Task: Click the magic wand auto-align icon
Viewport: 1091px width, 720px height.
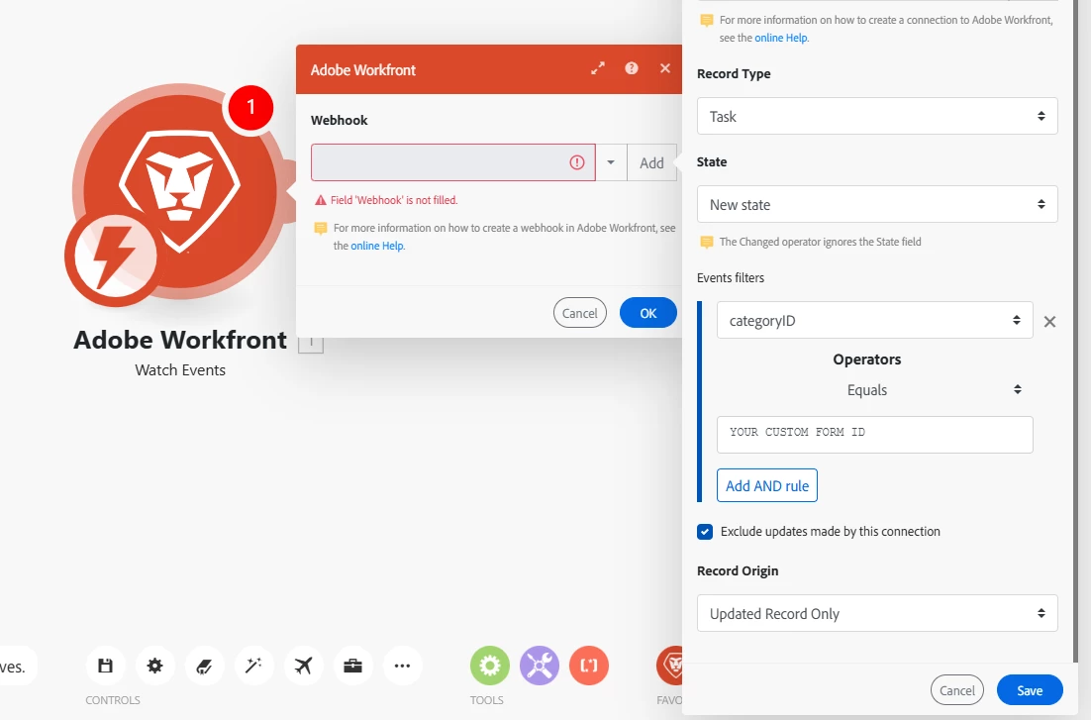Action: coord(253,666)
